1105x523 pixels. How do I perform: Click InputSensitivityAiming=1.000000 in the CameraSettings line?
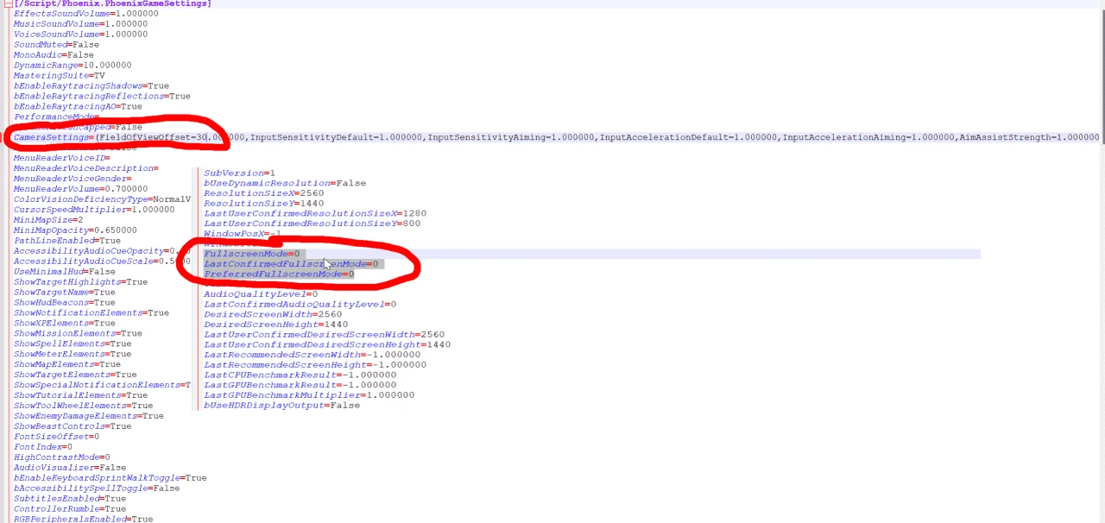(511, 137)
